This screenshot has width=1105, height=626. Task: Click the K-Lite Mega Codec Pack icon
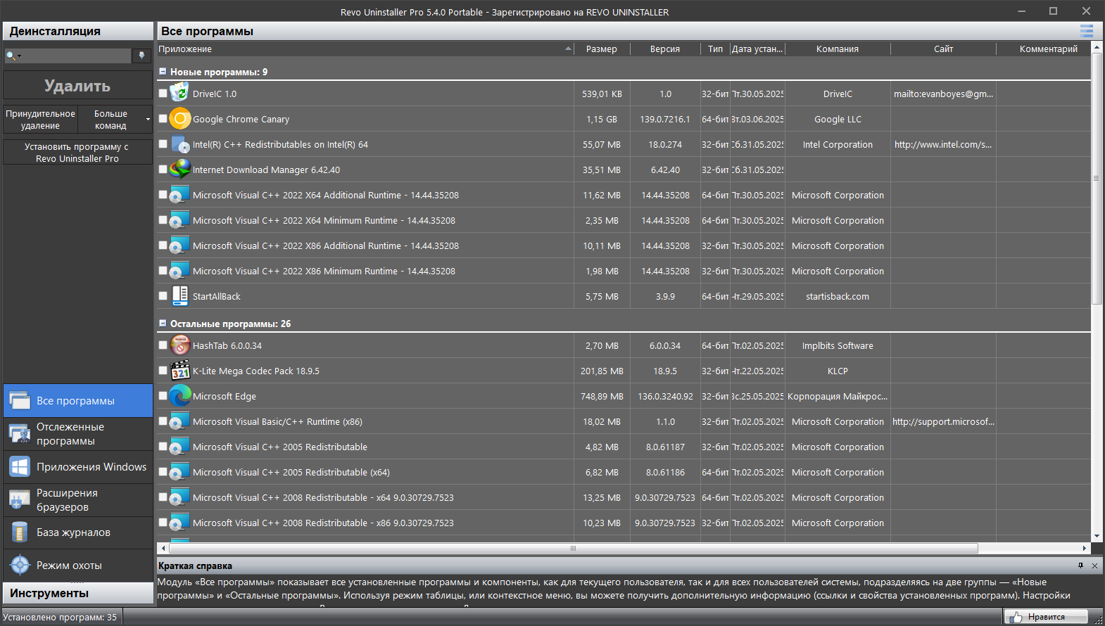click(x=179, y=370)
